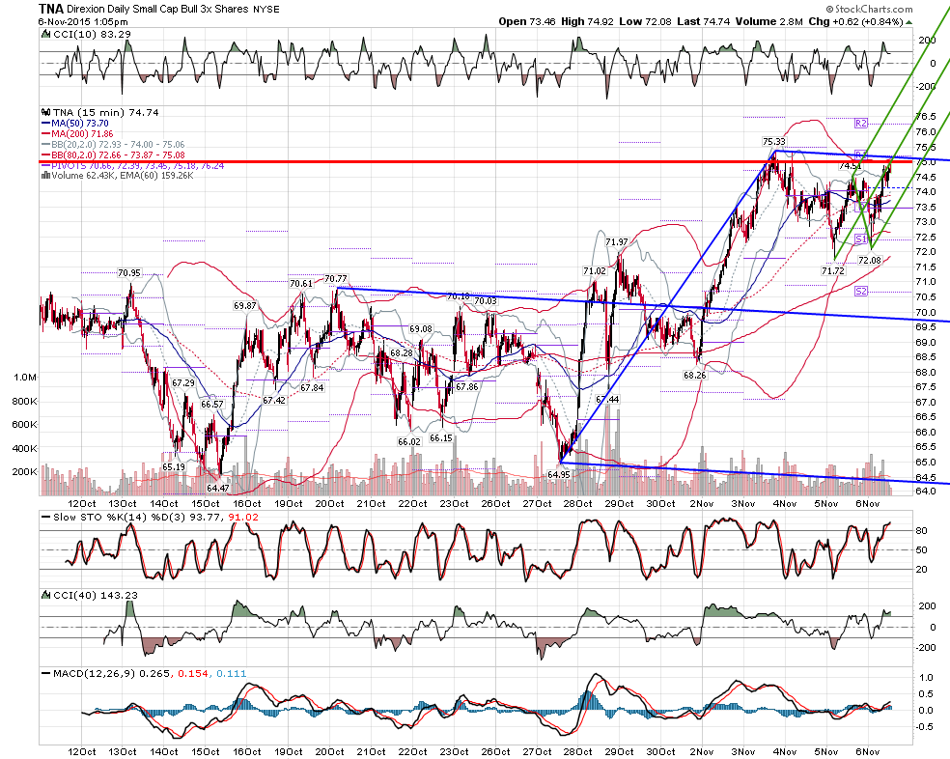
Task: Click the 69.87 price label
Action: pyautogui.click(x=245, y=306)
